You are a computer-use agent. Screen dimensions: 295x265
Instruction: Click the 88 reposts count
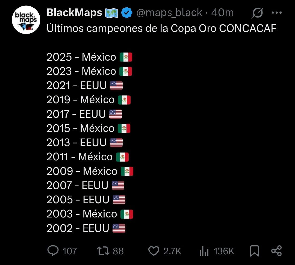click(x=118, y=251)
